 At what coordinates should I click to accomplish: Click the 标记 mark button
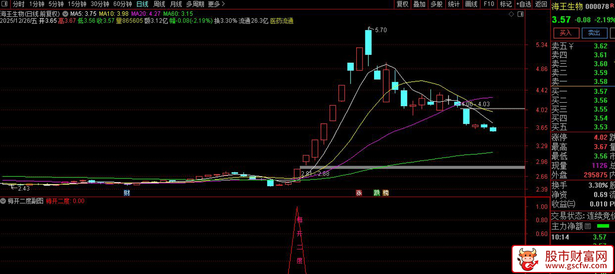[505, 4]
